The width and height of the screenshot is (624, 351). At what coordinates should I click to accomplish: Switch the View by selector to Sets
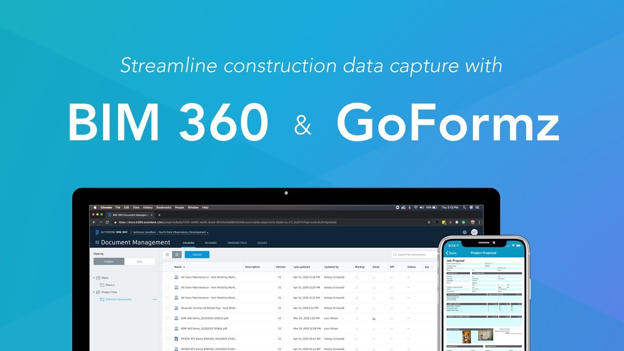point(140,262)
